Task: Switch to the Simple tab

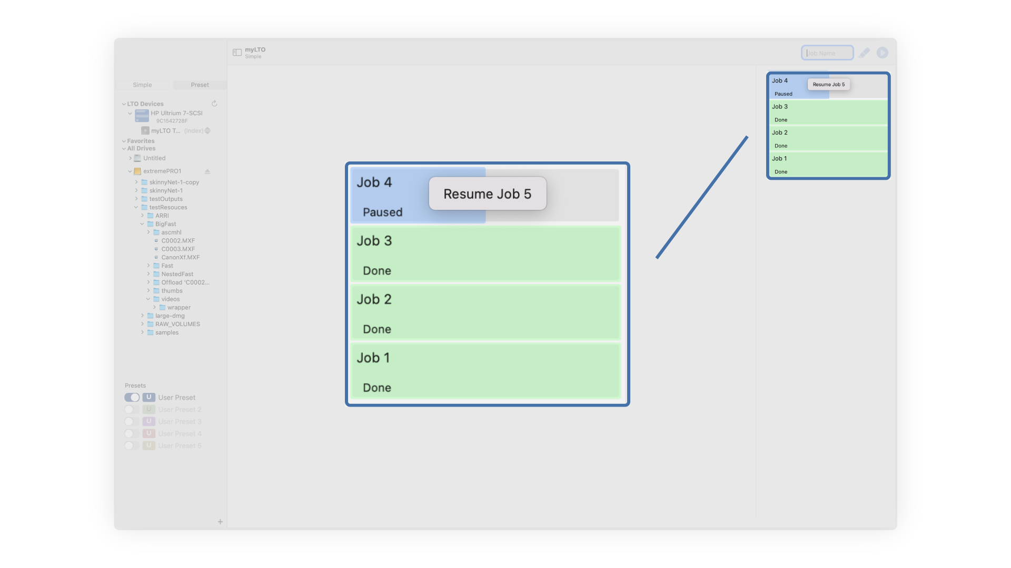Action: (x=142, y=85)
